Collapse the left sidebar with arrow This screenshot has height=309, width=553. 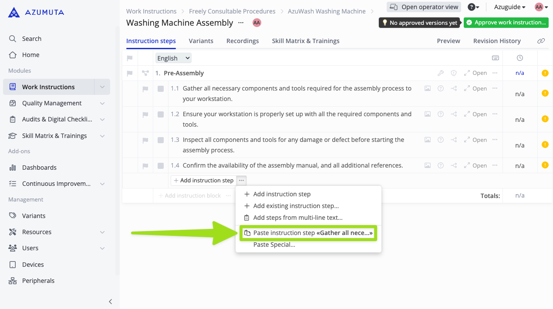[x=111, y=302]
